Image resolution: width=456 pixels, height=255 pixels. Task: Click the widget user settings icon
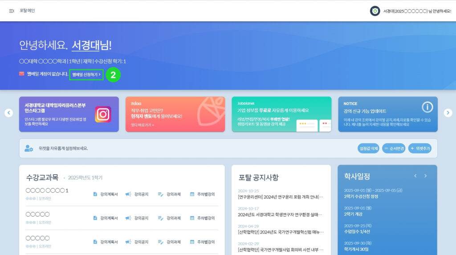tap(28, 148)
